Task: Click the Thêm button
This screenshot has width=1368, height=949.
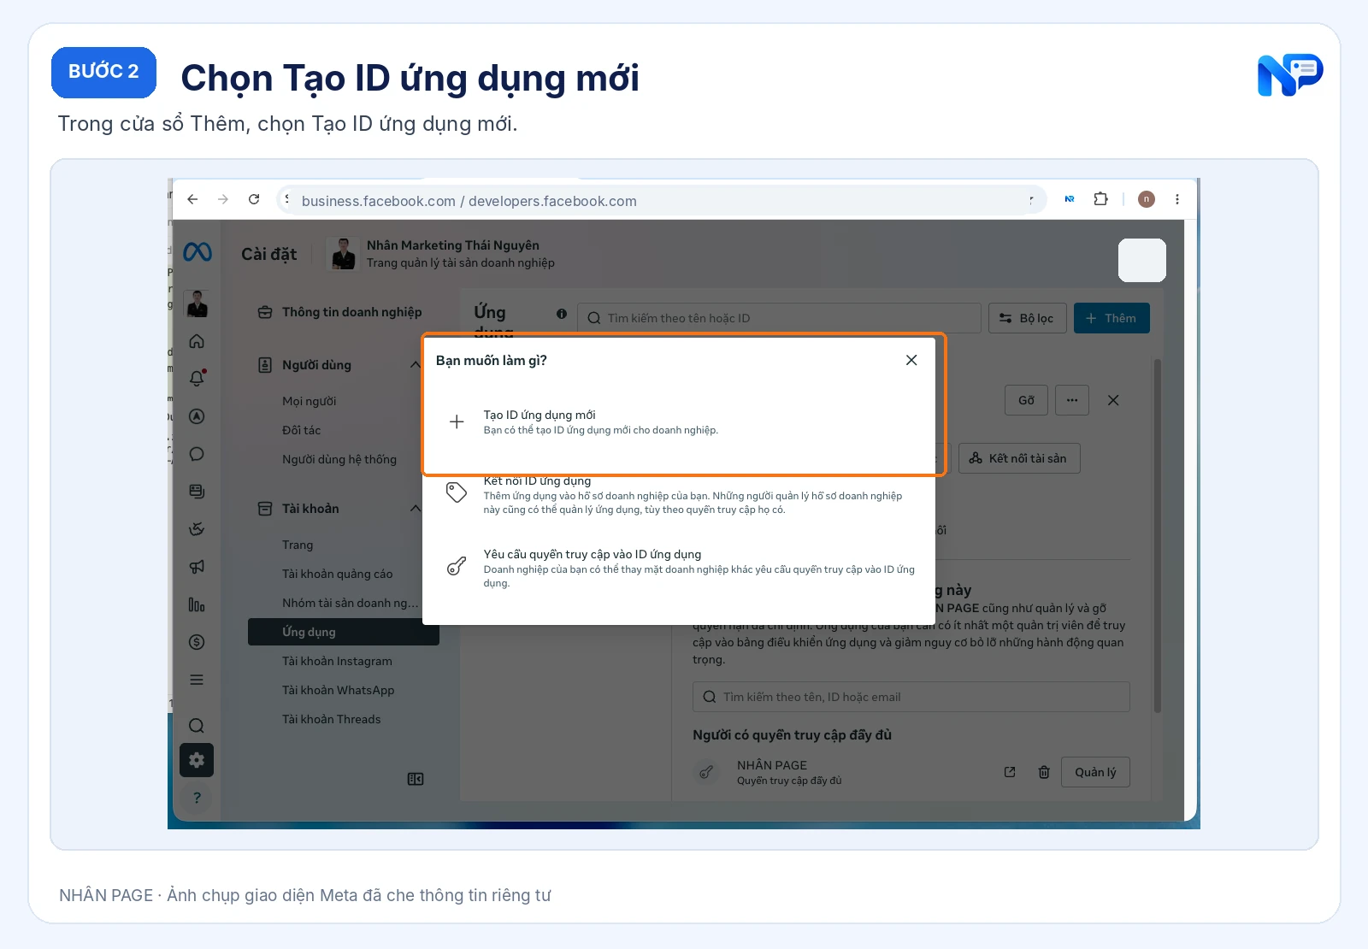Action: pyautogui.click(x=1111, y=318)
